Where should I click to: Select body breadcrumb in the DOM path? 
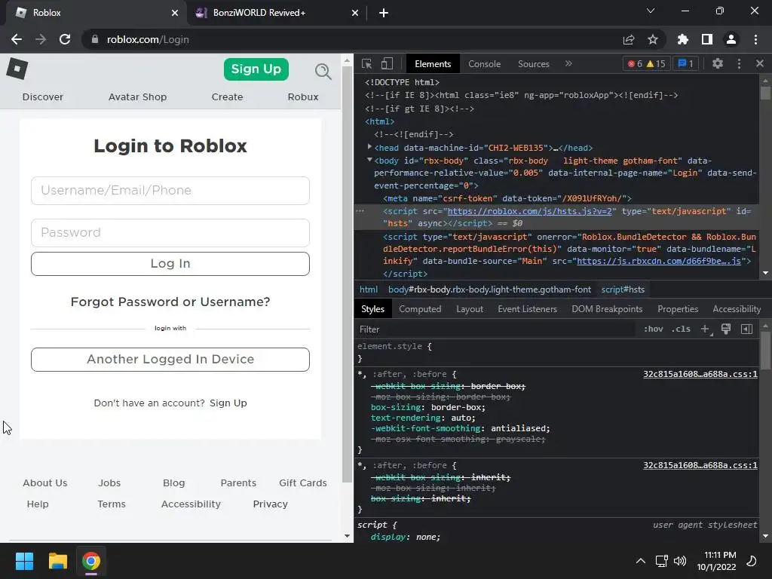(x=489, y=289)
